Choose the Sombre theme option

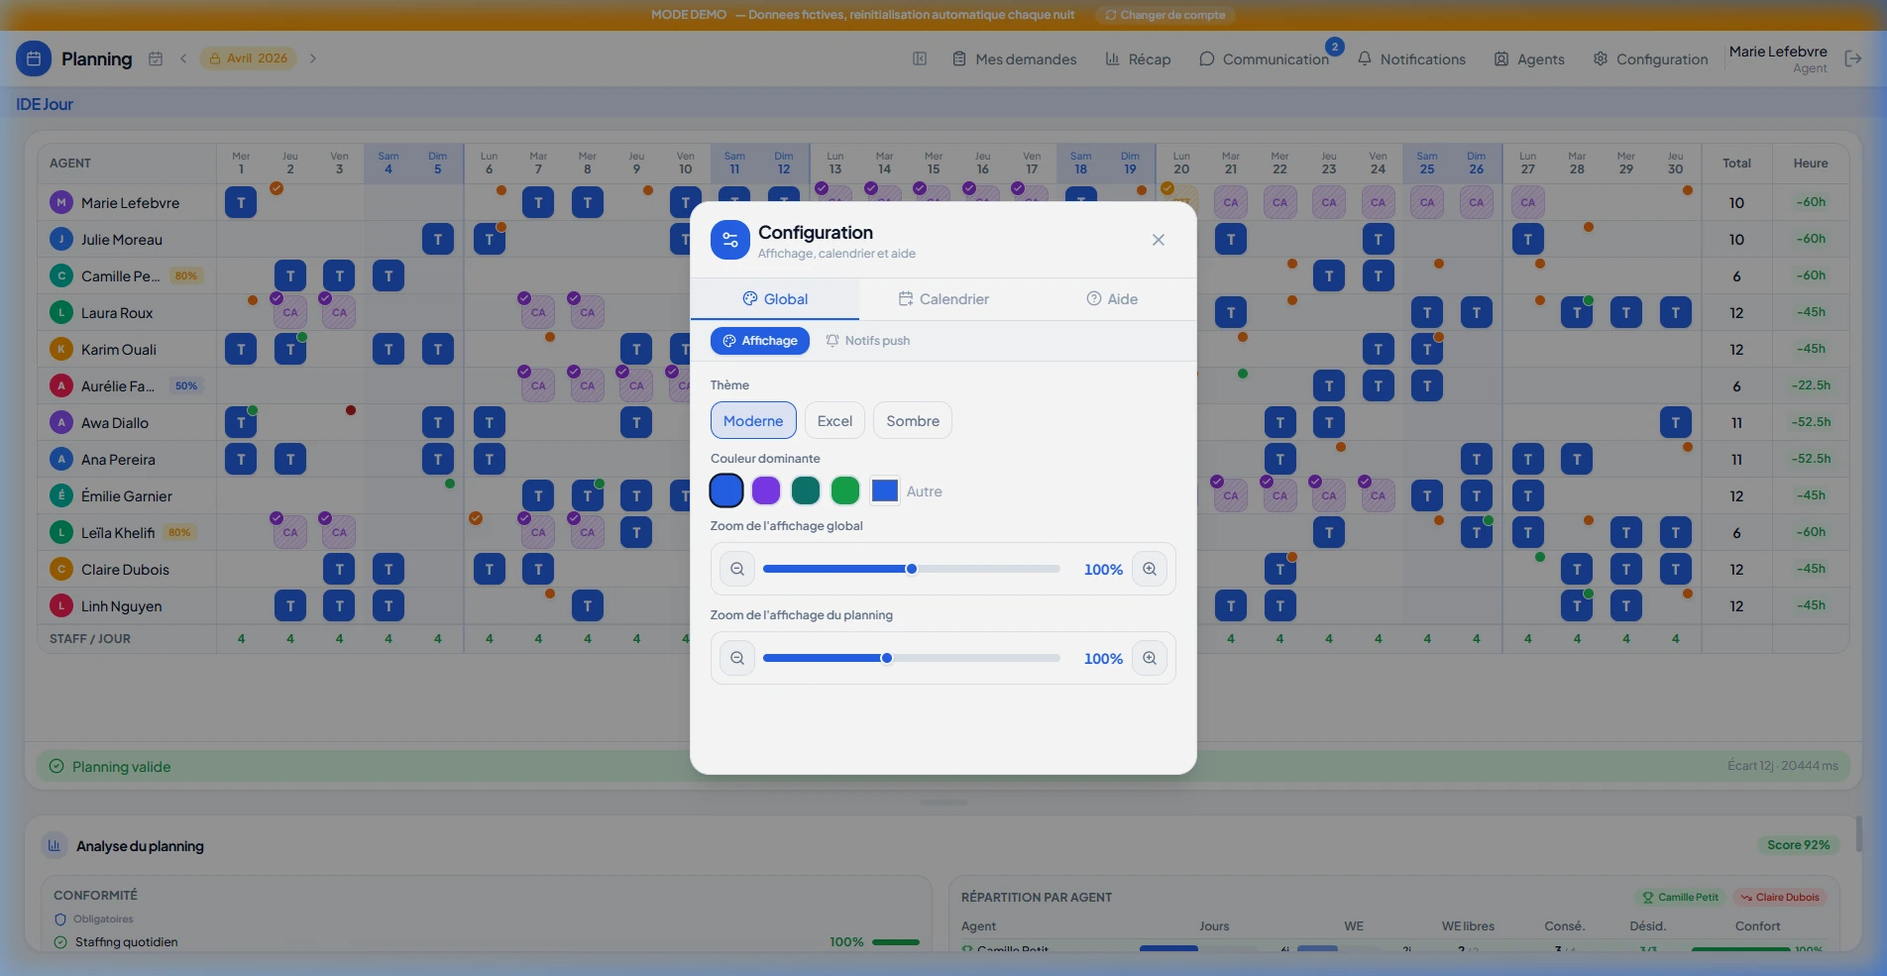(x=913, y=420)
